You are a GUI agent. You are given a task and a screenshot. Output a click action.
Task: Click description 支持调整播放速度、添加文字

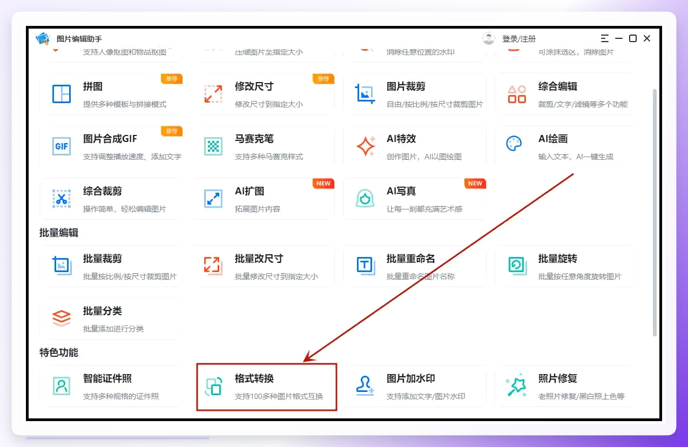132,157
